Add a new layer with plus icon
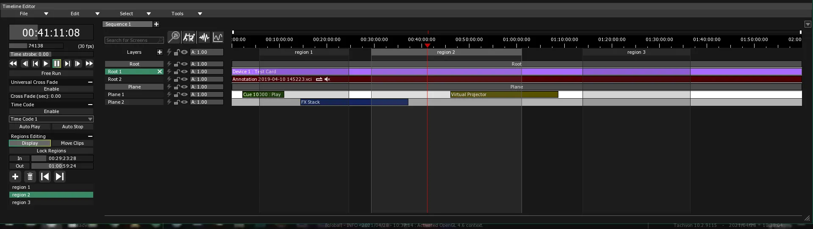 click(160, 52)
